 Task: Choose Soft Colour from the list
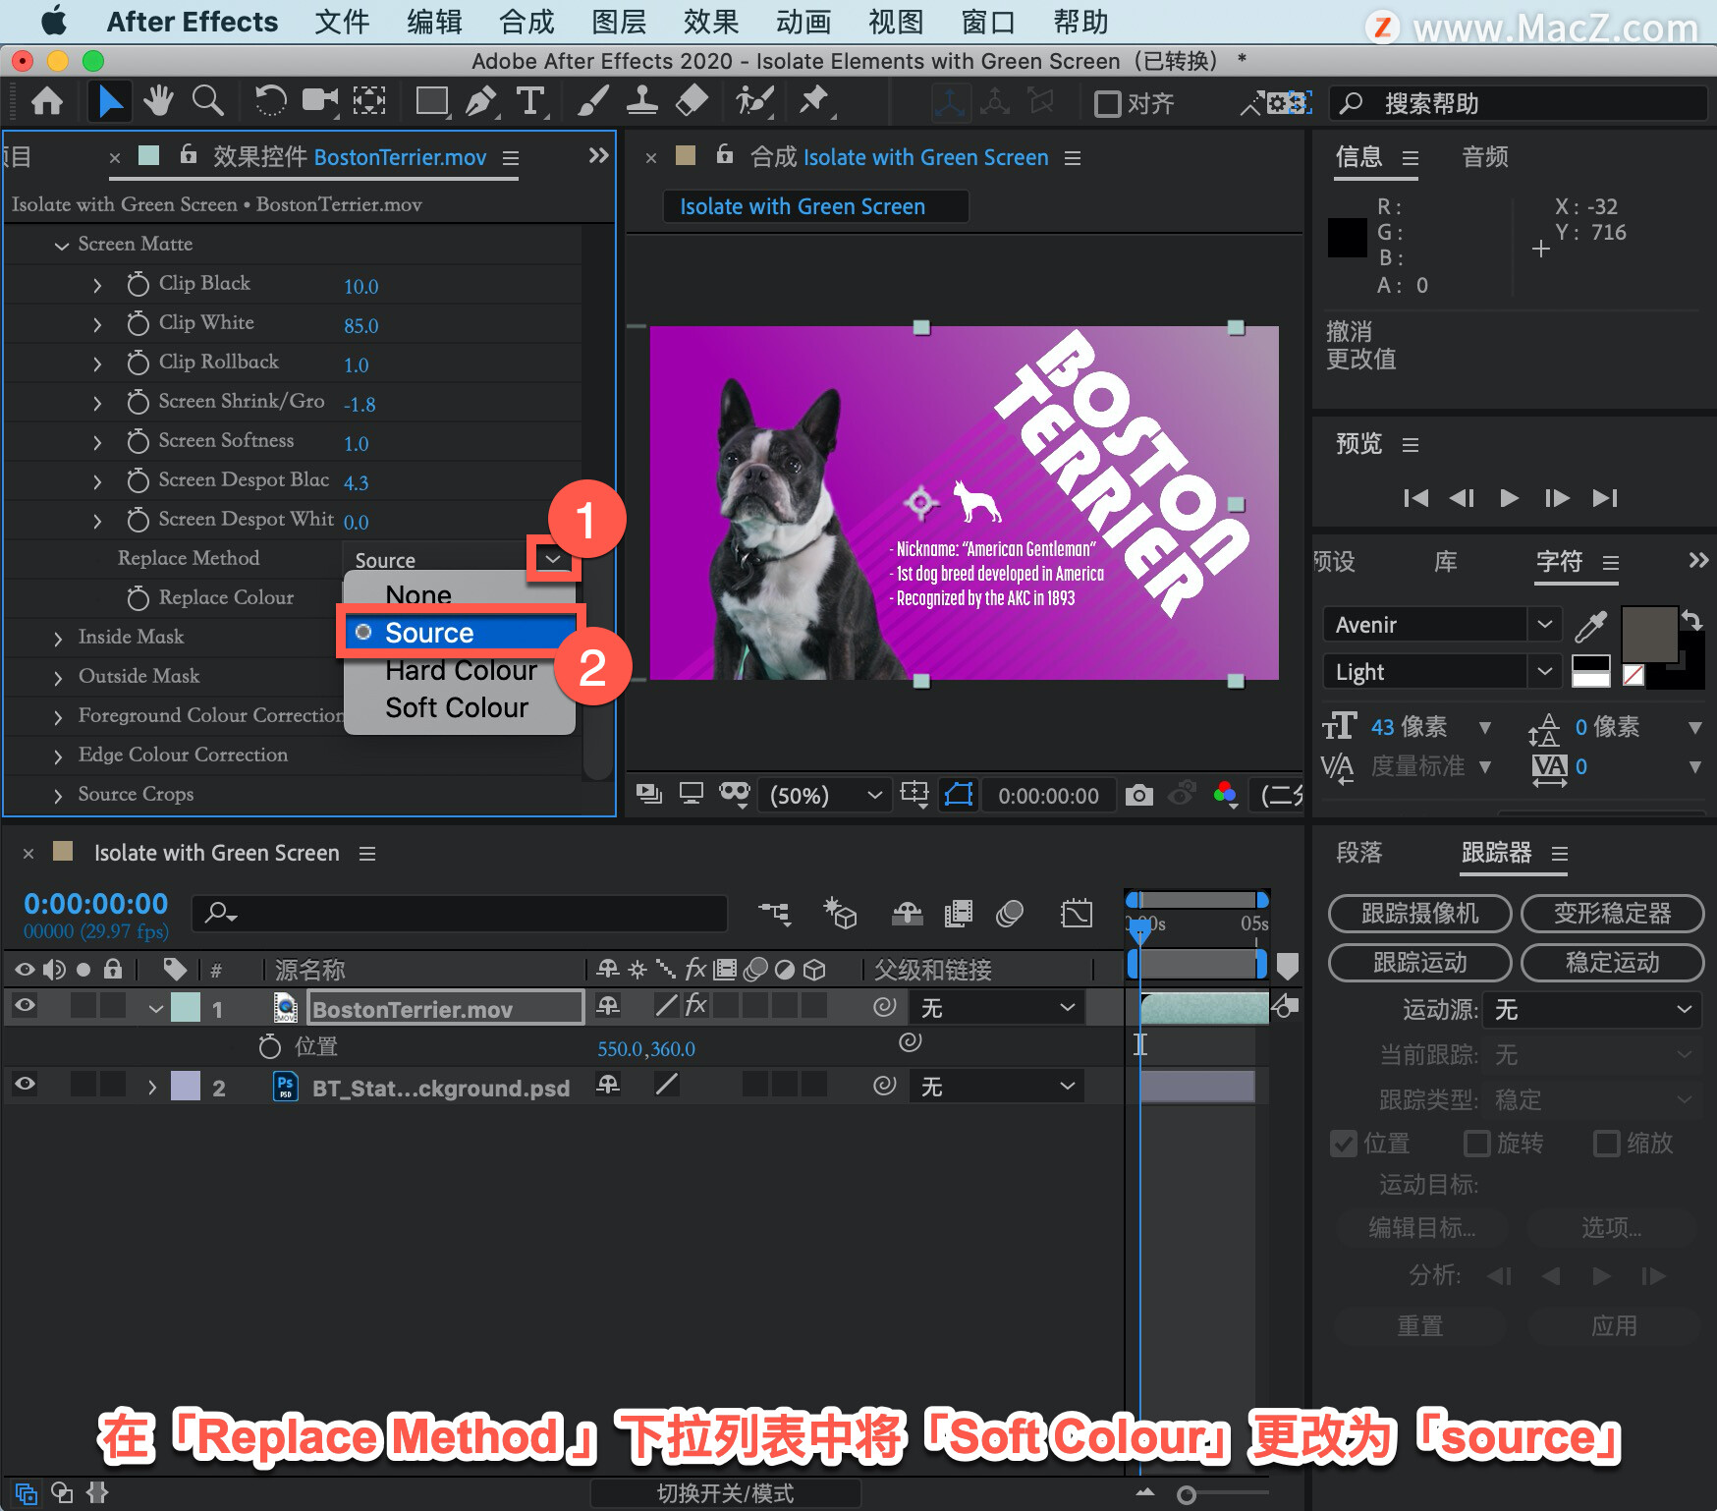click(457, 707)
